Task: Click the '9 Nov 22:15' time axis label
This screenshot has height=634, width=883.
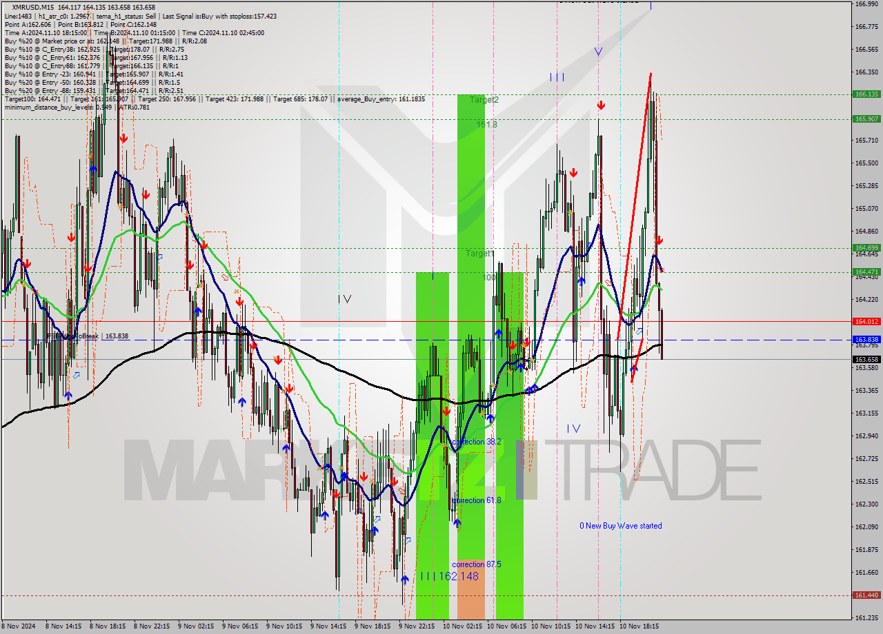Action: [x=417, y=626]
